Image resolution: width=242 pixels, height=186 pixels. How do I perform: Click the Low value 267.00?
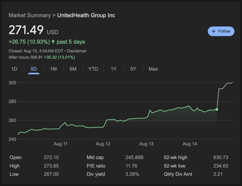pos(51,174)
